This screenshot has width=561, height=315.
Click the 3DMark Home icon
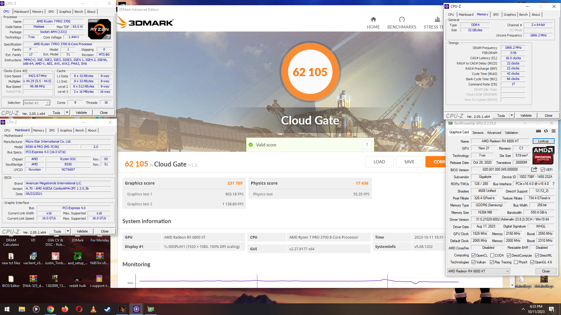pos(373,19)
